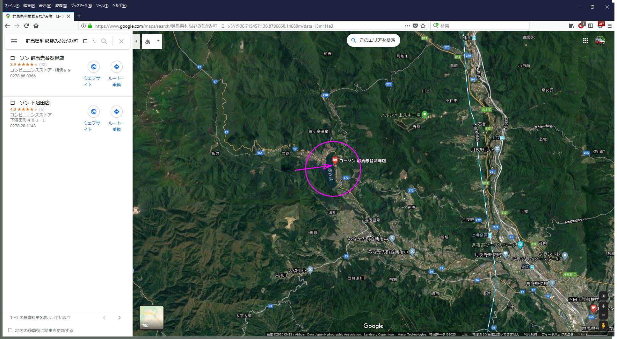Click the あ input mode button

(x=148, y=41)
